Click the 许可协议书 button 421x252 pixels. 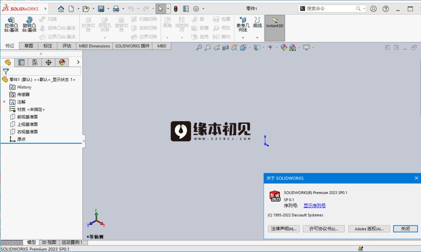(x=324, y=228)
